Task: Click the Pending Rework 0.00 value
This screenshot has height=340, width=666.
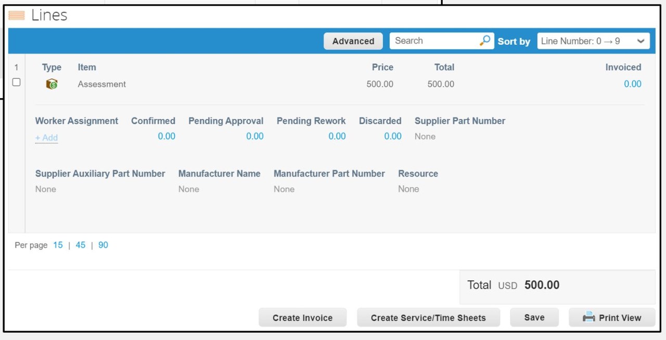Action: pyautogui.click(x=337, y=136)
